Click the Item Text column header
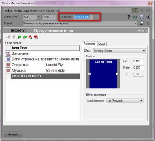This screenshot has width=155, height=141. (x=45, y=48)
